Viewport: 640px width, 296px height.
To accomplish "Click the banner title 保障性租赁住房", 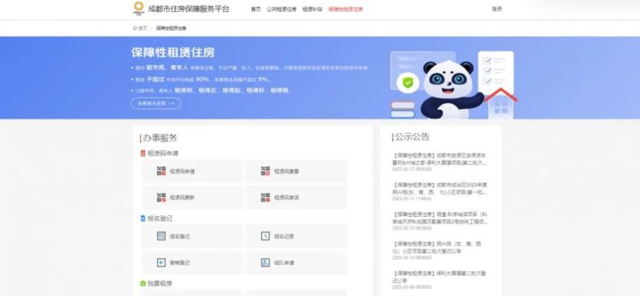I will [173, 53].
